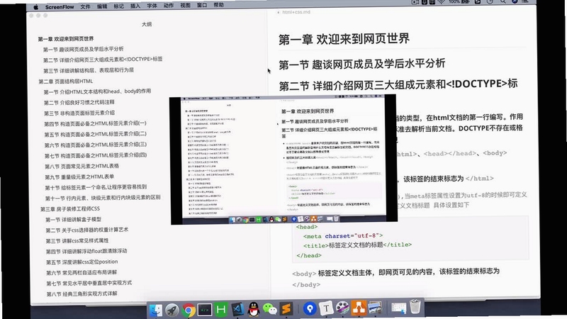This screenshot has height=319, width=567.
Task: Go to outline 第四节 详细讲解浮动float跟清除浮动
Action: (x=86, y=251)
